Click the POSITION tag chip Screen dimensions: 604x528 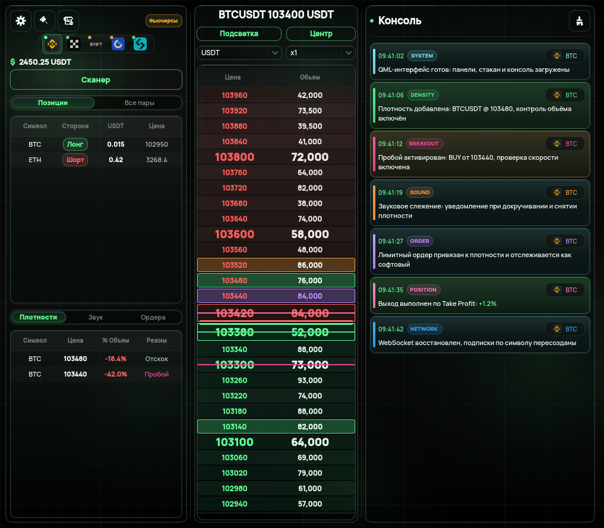click(423, 290)
